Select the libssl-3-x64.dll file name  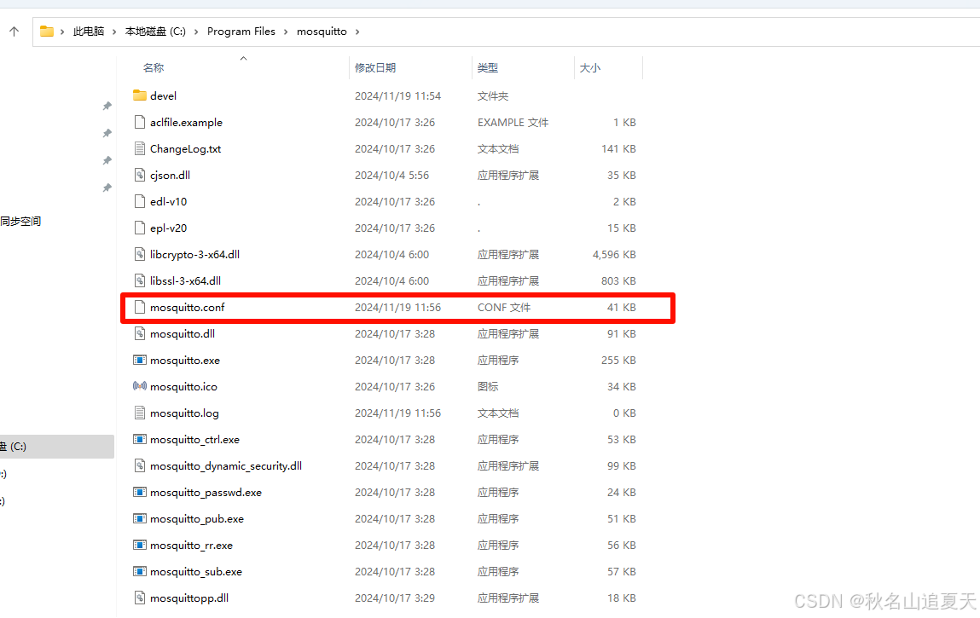(186, 280)
